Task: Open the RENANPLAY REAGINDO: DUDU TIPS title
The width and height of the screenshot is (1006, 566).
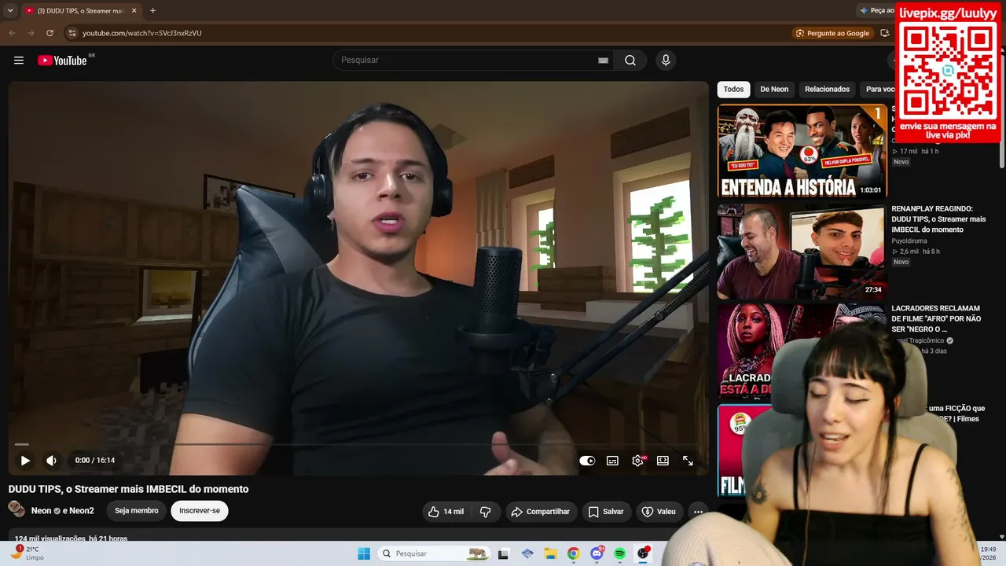Action: pyautogui.click(x=938, y=219)
